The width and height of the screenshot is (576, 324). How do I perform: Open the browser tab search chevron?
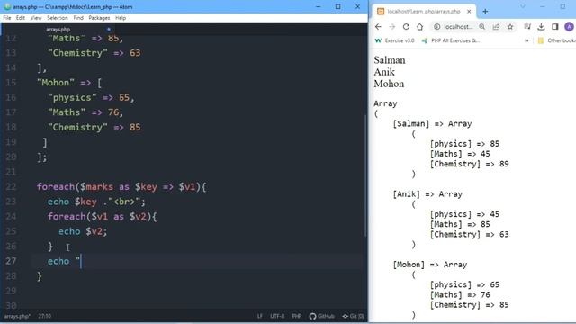pyautogui.click(x=523, y=6)
